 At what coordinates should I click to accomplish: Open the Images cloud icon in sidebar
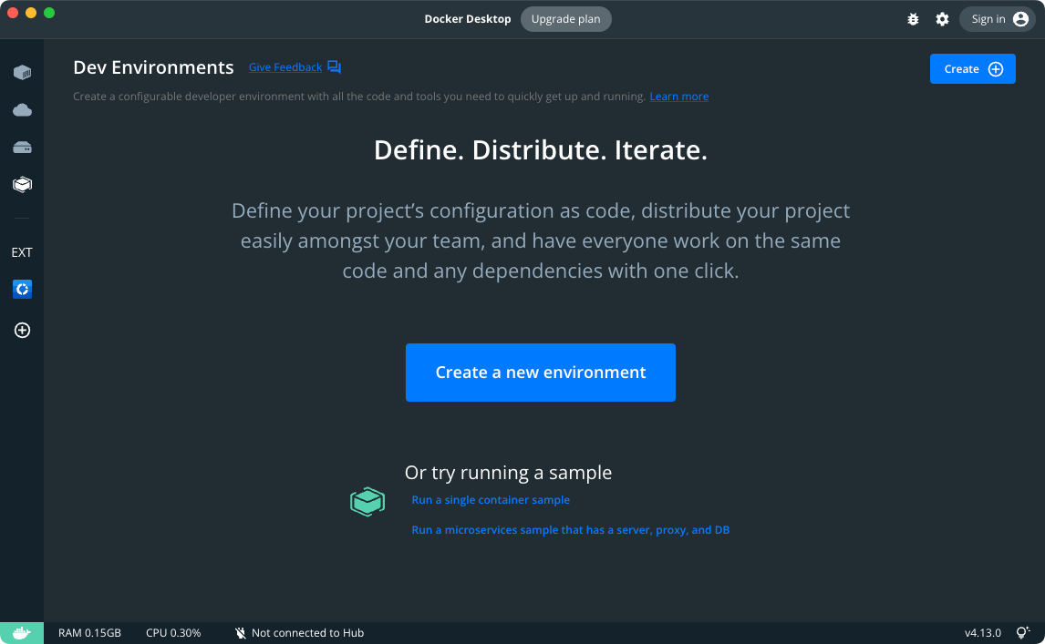tap(22, 110)
